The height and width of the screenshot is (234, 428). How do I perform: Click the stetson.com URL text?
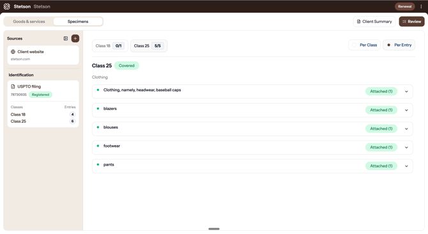coord(20,59)
